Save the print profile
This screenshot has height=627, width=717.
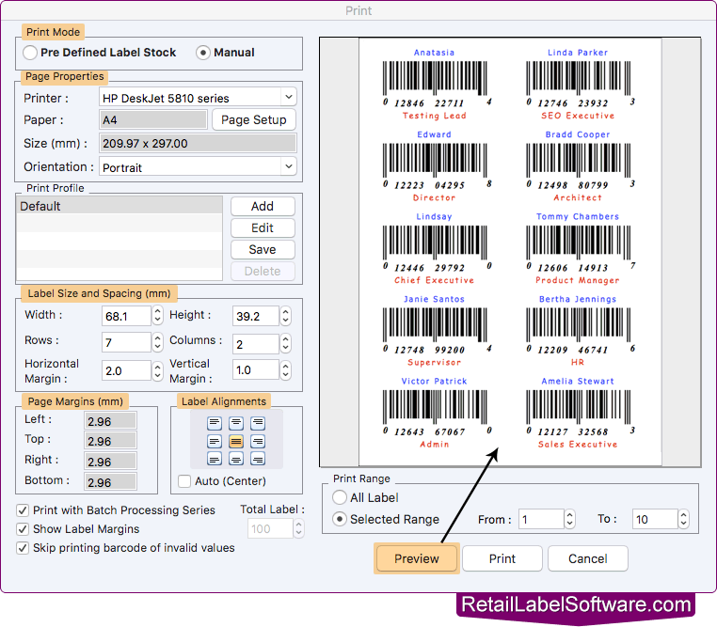click(263, 250)
